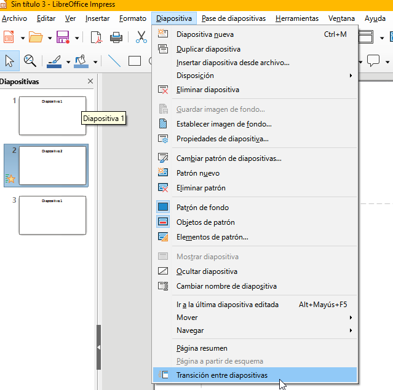Click Duplicar diapositiva entry

(x=208, y=49)
